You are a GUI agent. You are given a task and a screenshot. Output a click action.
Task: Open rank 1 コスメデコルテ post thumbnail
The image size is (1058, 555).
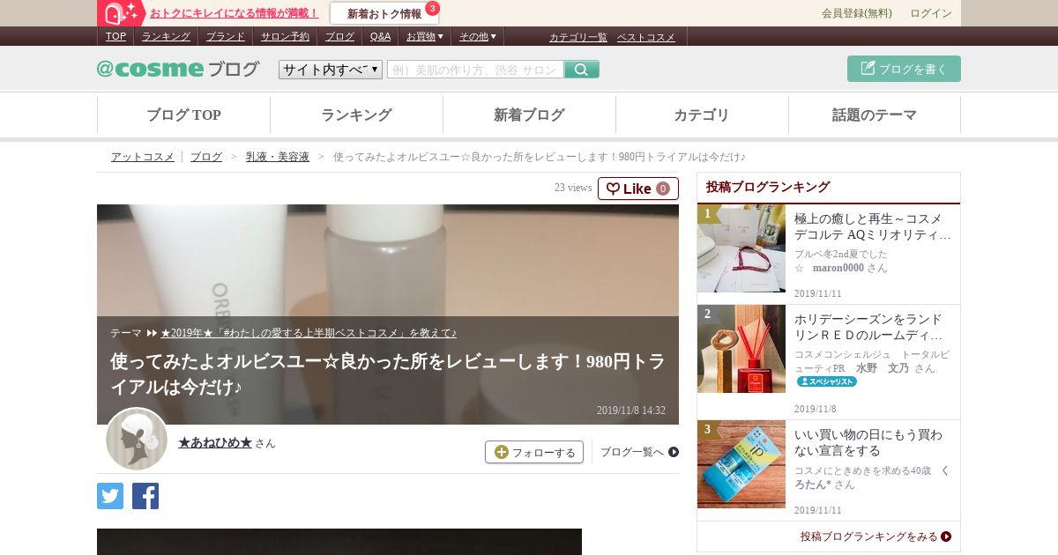pyautogui.click(x=741, y=248)
